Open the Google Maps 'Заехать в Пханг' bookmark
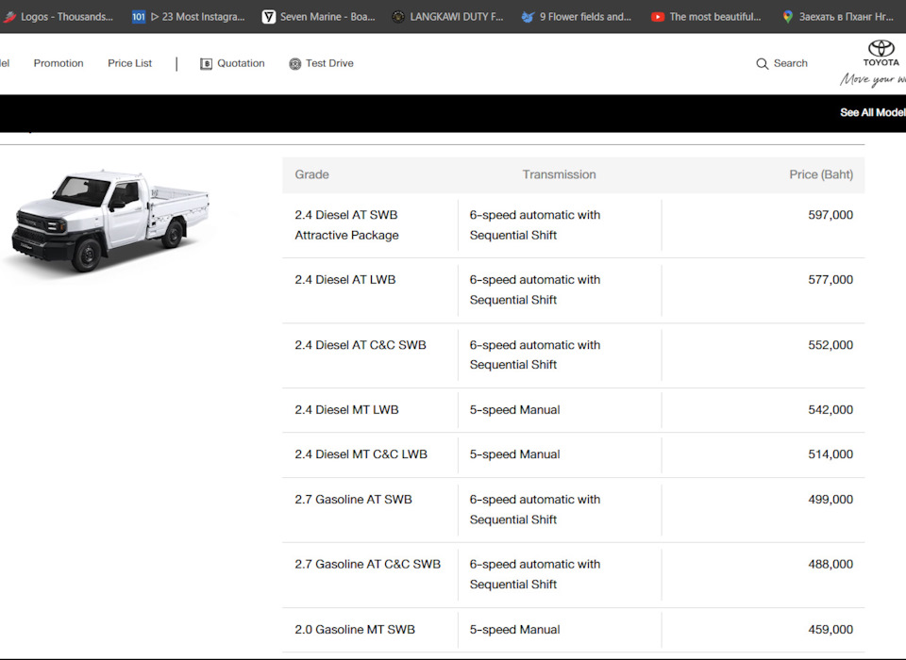 click(x=837, y=17)
